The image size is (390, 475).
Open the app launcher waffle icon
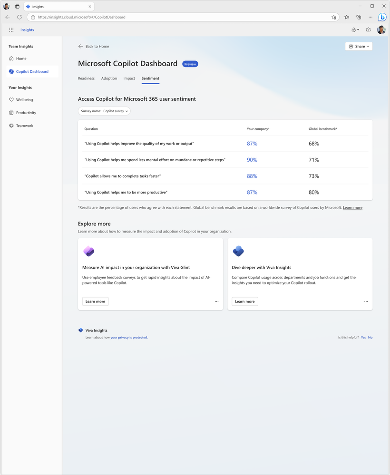pos(11,29)
